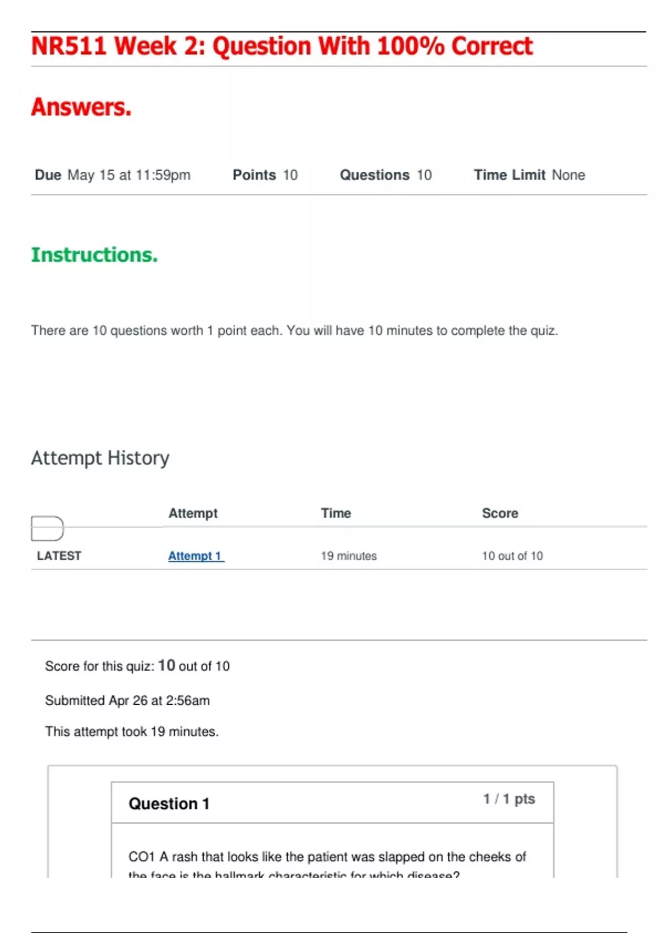Click the Score for this quiz line
The image size is (659, 933).
(137, 666)
